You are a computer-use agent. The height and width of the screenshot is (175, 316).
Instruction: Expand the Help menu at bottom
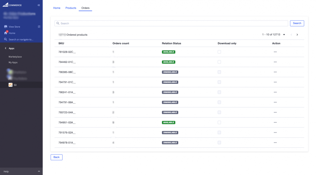[x=39, y=171]
